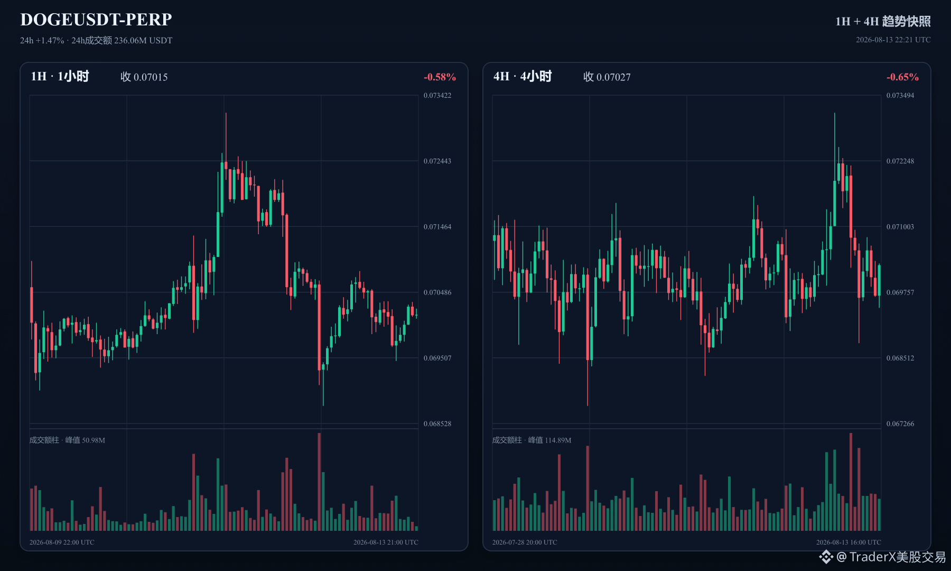Click price label 0.068512 on 4H axis

(x=900, y=358)
